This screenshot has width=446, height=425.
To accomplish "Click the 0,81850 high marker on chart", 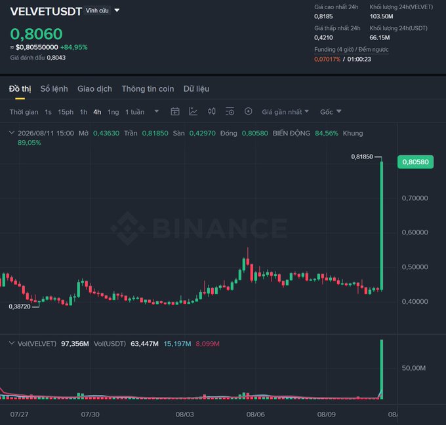I will tap(362, 157).
